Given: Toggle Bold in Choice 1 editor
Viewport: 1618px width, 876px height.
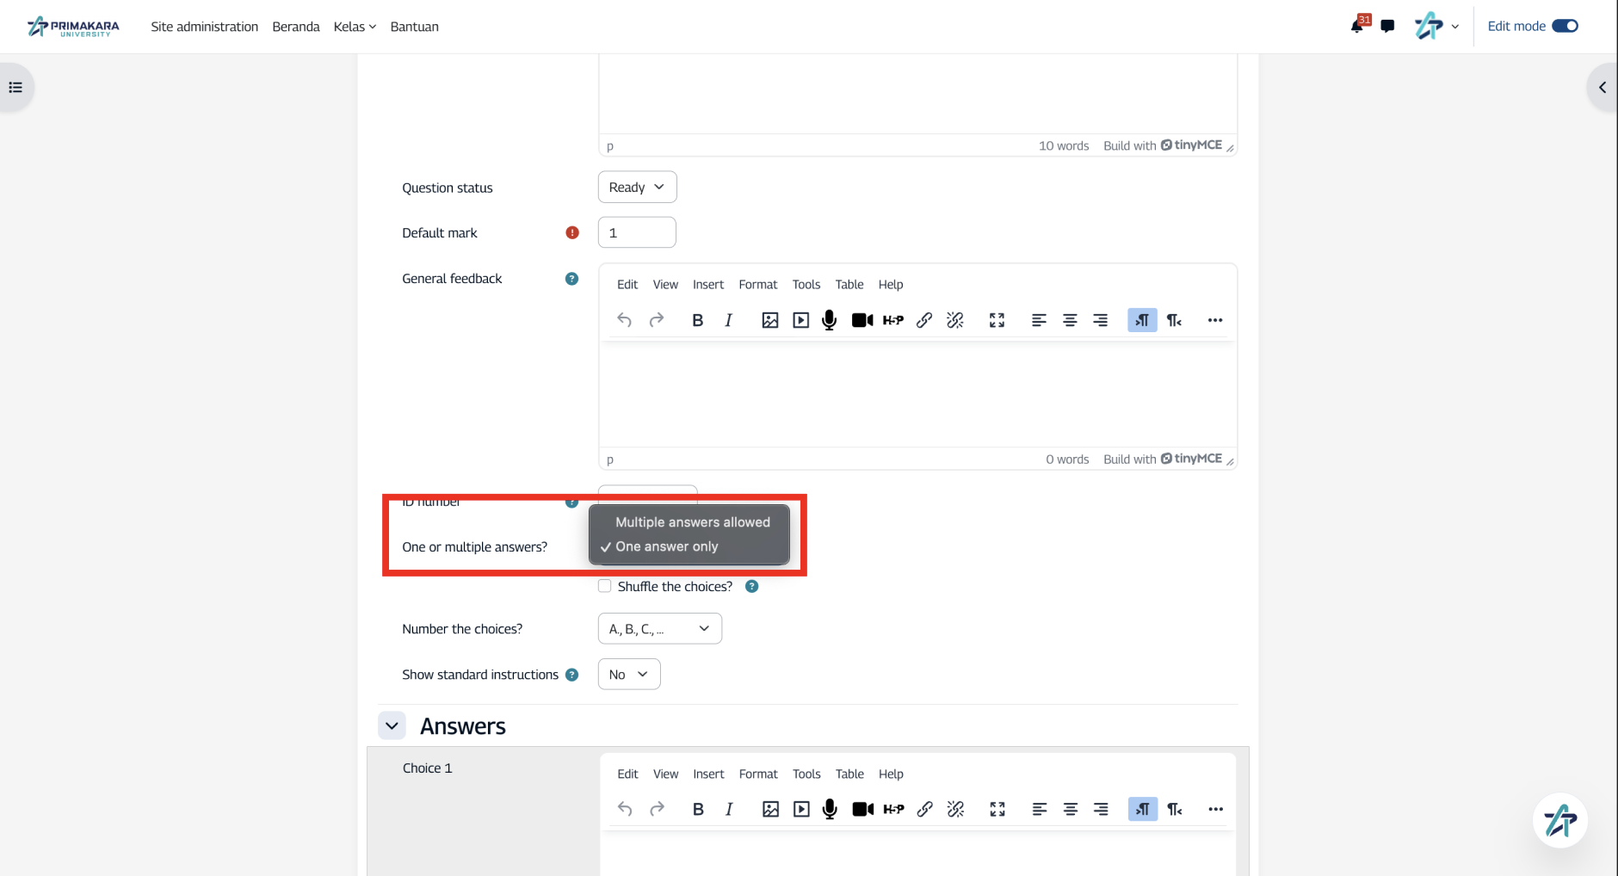Looking at the screenshot, I should point(698,809).
